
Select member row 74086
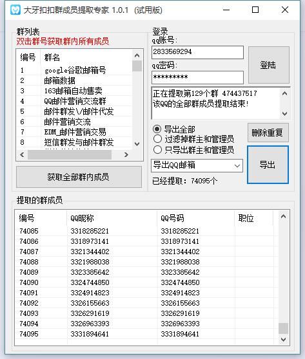pyautogui.click(x=147, y=241)
